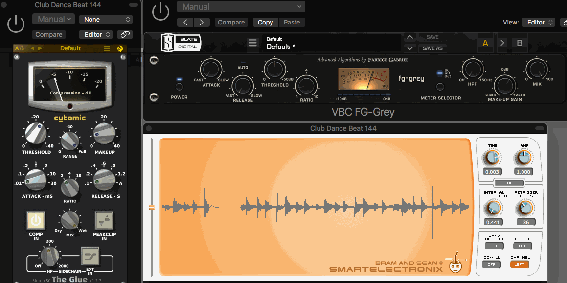Open Manual preset dropdown in FG-Grey window
Screen dimensions: 567x283
241,6
